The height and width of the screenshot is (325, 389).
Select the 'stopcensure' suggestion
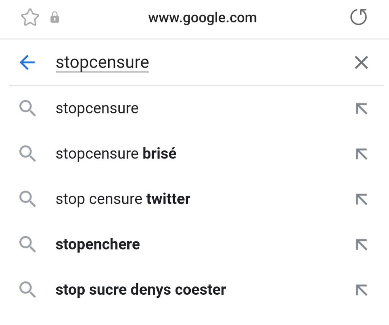[97, 108]
